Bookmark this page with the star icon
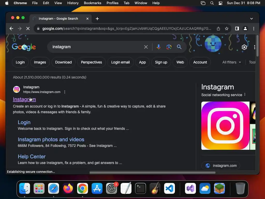The height and width of the screenshot is (199, 265). [x=227, y=29]
